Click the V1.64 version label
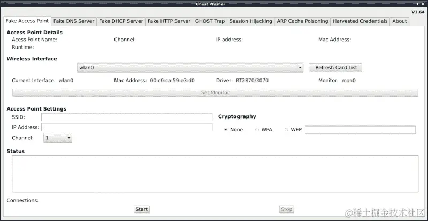 point(418,12)
